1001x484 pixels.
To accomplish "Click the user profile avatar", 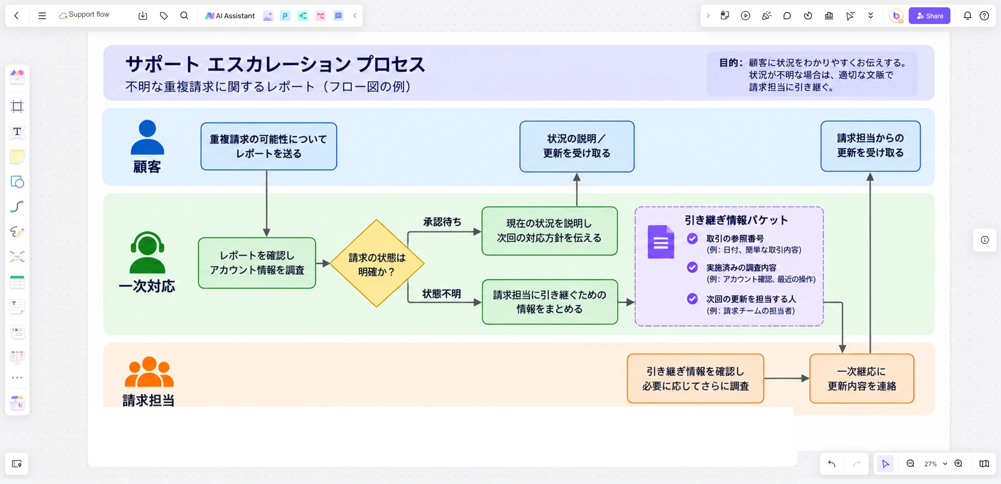I will click(x=896, y=16).
